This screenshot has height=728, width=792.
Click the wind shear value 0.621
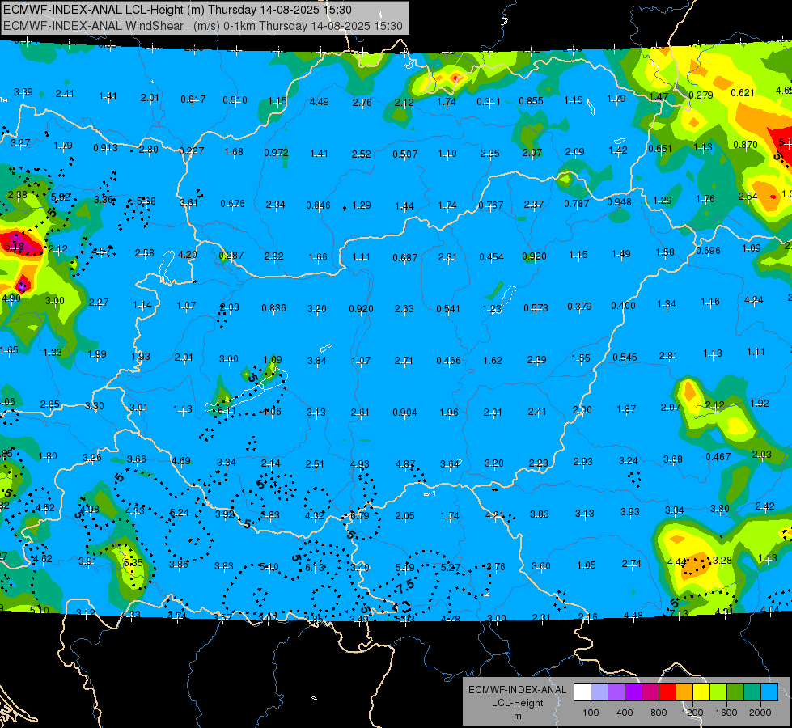[x=743, y=92]
